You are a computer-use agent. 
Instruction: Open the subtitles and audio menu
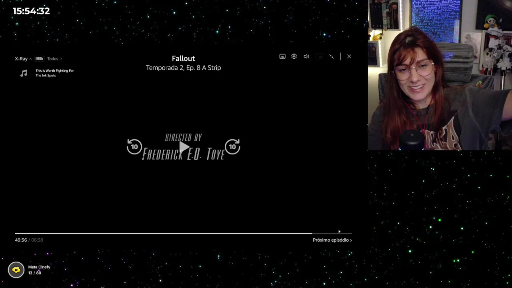click(282, 56)
